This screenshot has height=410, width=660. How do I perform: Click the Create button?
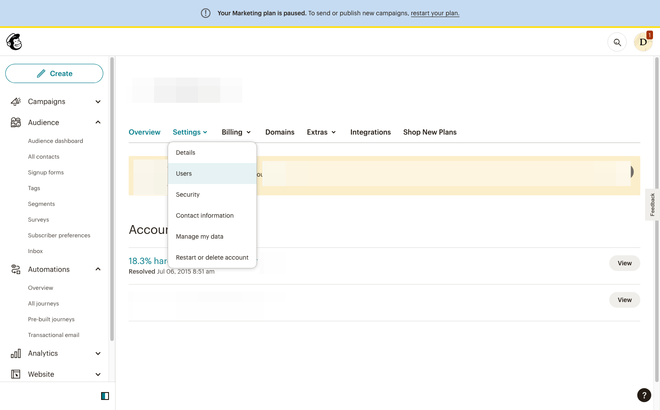[x=54, y=73]
